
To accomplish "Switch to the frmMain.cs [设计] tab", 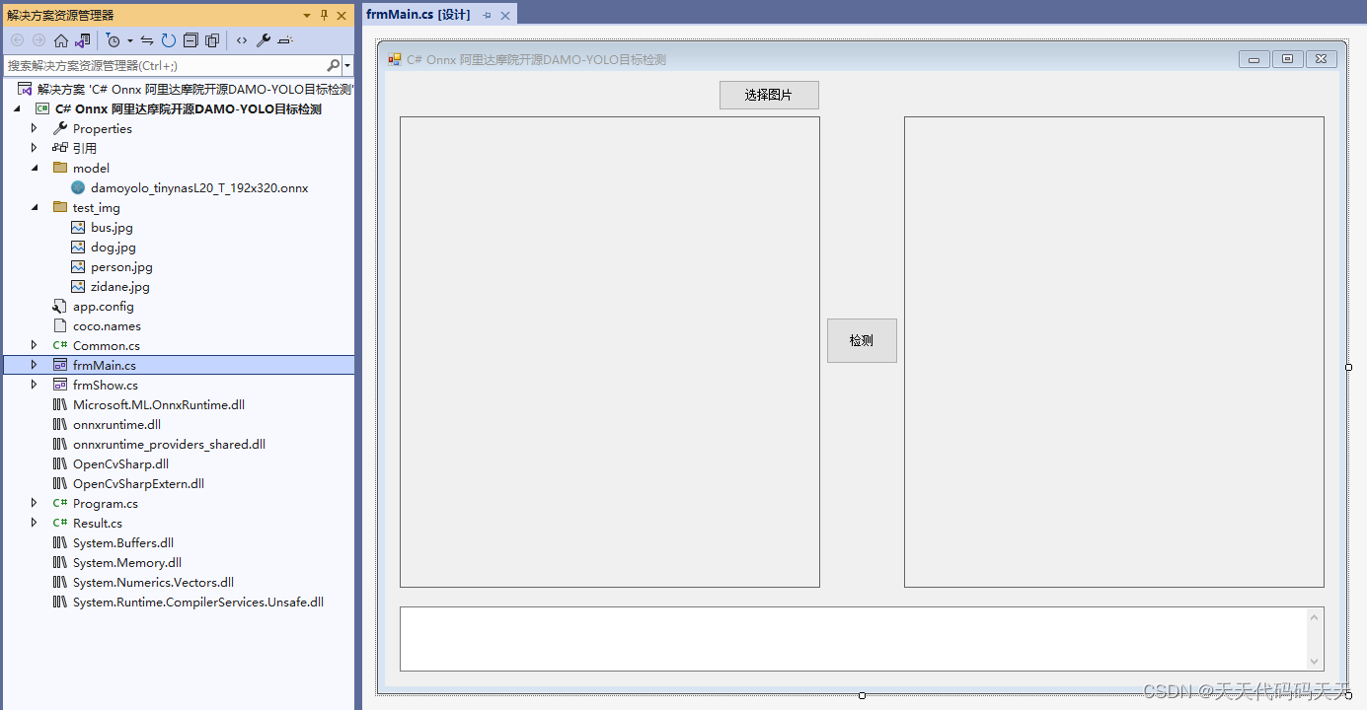I will tap(418, 15).
